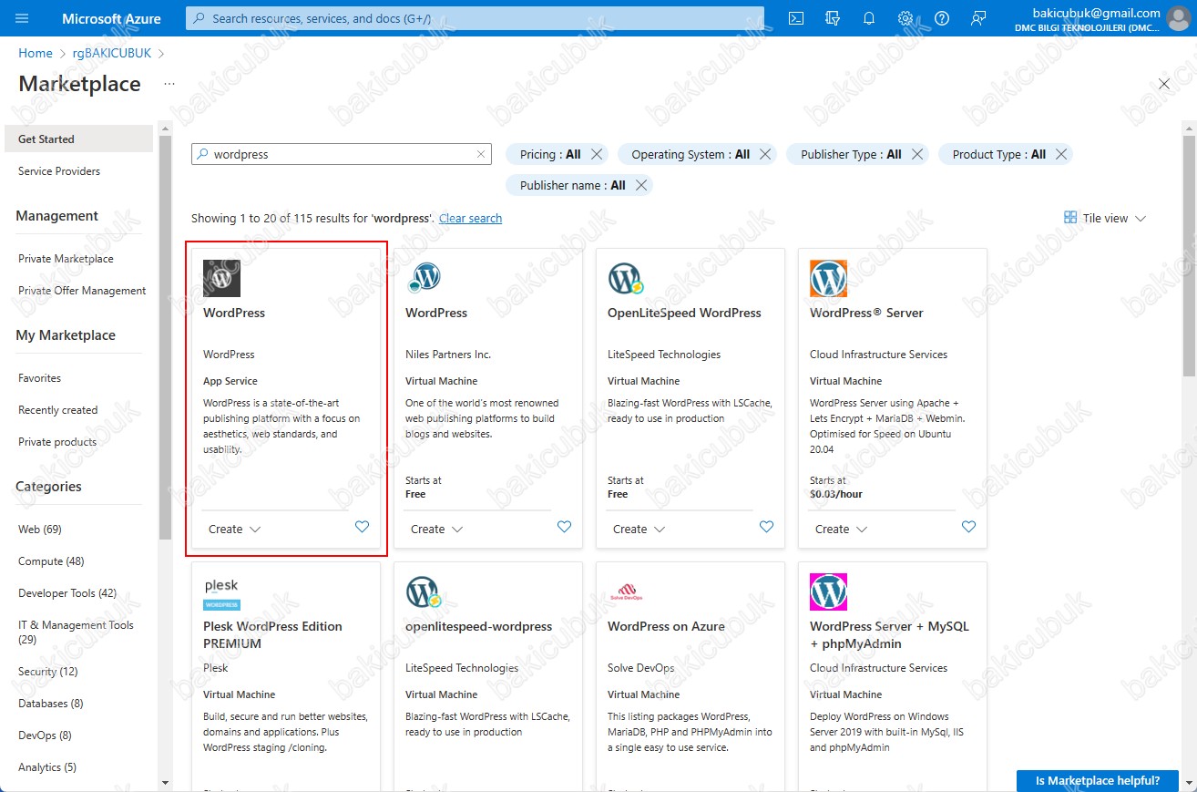The width and height of the screenshot is (1197, 792).
Task: Favorite the WordPress App Service card
Action: coord(362,527)
